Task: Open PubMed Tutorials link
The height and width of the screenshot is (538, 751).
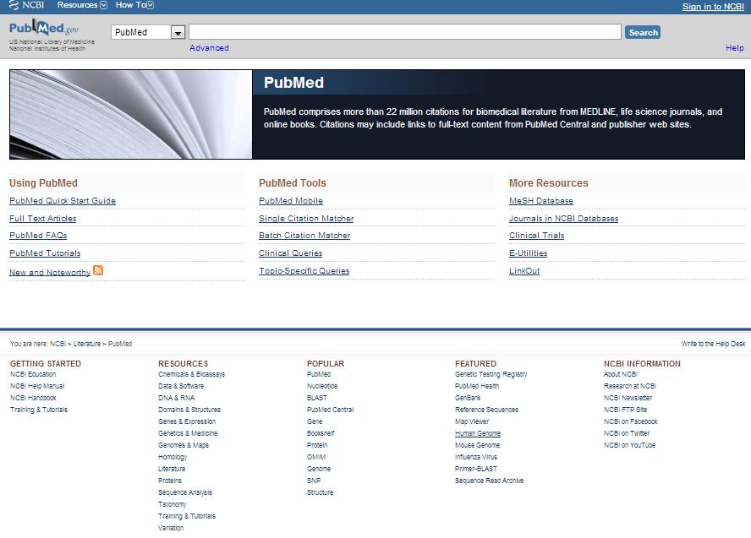Action: point(45,253)
